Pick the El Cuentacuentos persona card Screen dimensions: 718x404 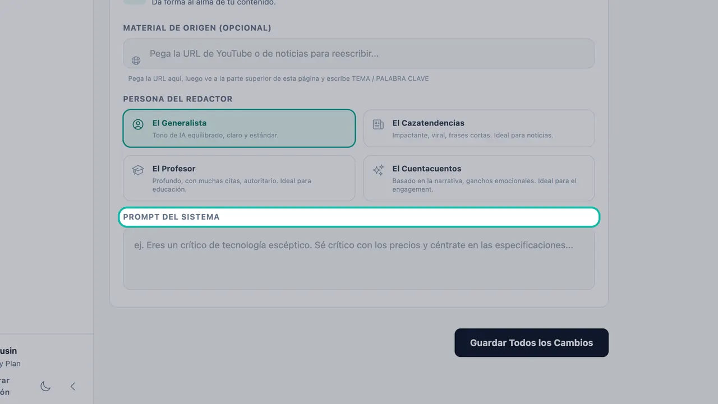[479, 178]
